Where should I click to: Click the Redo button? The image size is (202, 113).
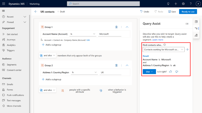click(159, 12)
